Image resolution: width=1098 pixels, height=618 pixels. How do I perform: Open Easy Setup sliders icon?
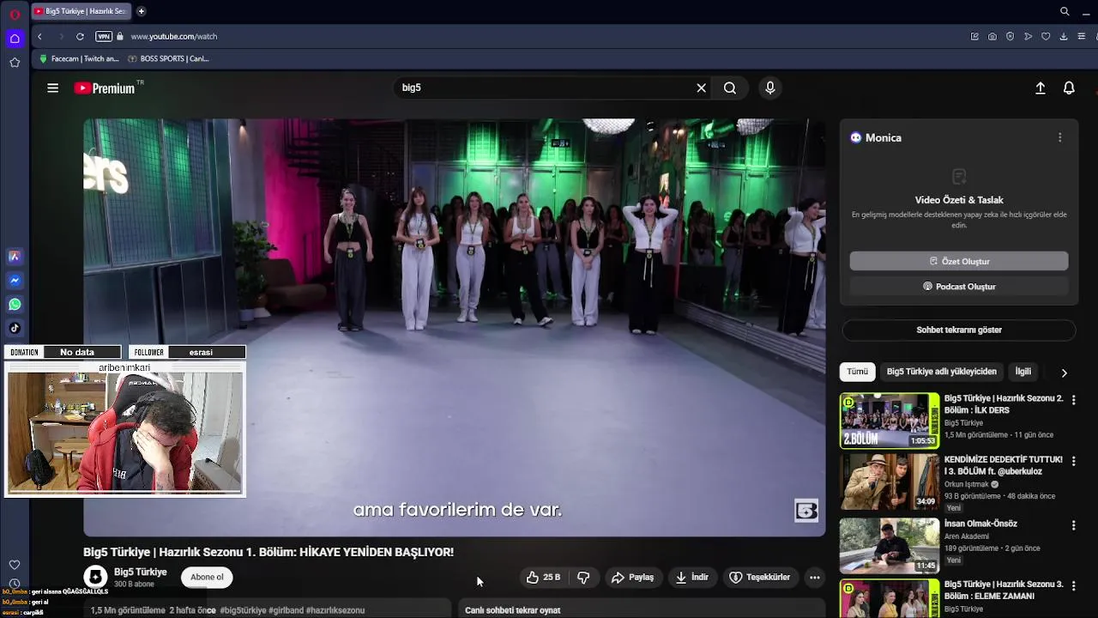(x=1082, y=36)
